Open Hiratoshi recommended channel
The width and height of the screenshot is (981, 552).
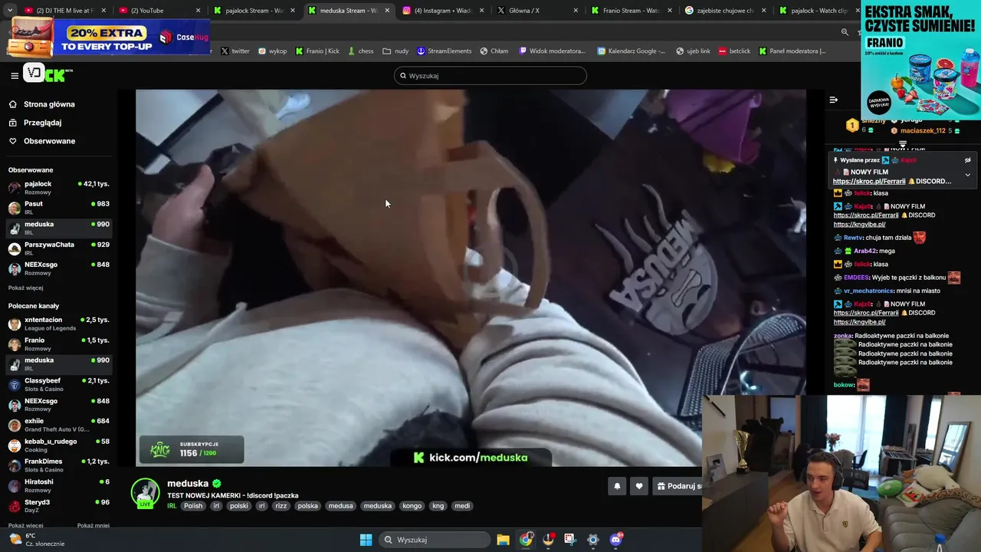(58, 485)
